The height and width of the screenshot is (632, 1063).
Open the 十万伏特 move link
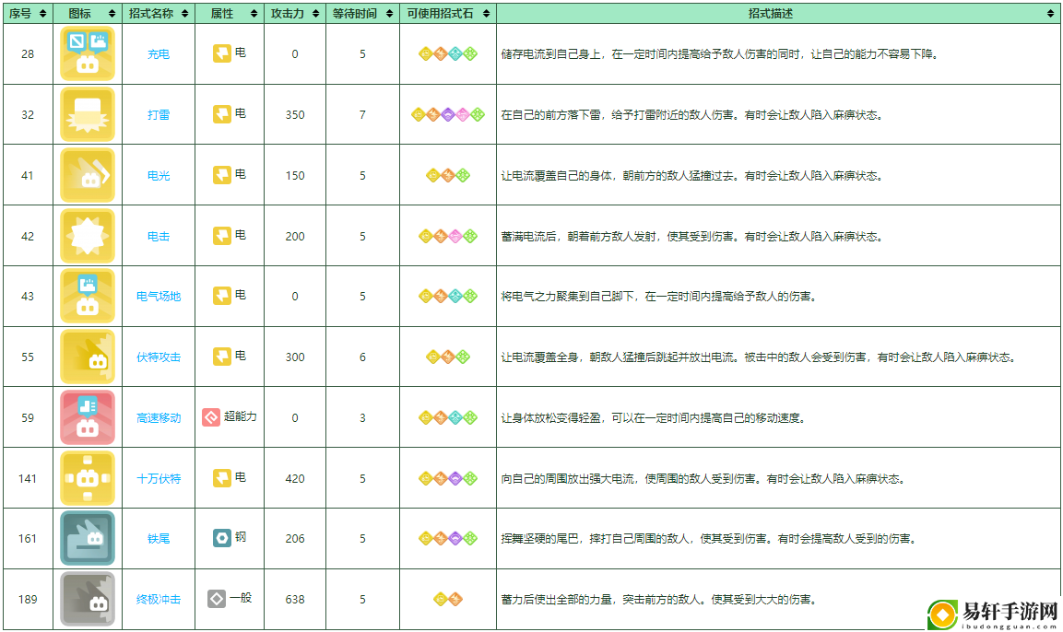(159, 478)
